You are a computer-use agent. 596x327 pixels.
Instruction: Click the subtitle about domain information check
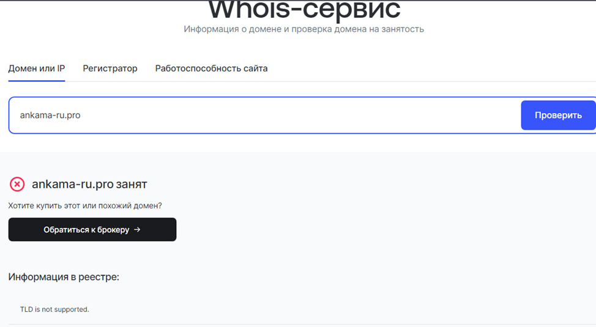pyautogui.click(x=304, y=29)
